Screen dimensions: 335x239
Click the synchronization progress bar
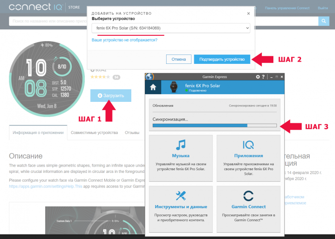click(215, 126)
